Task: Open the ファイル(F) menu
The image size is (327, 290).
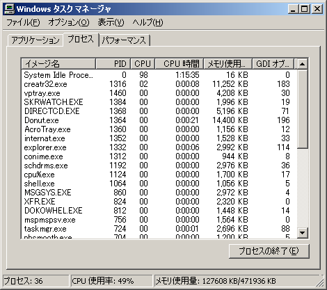Action: click(23, 22)
